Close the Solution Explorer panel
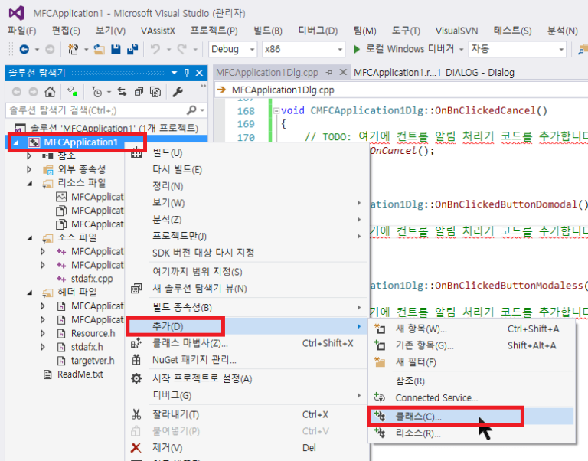The image size is (588, 461). pyautogui.click(x=200, y=73)
